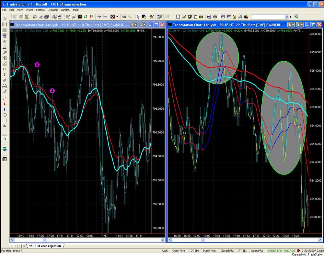Click the print icon in toolbar
324x256 pixels.
click(215, 17)
